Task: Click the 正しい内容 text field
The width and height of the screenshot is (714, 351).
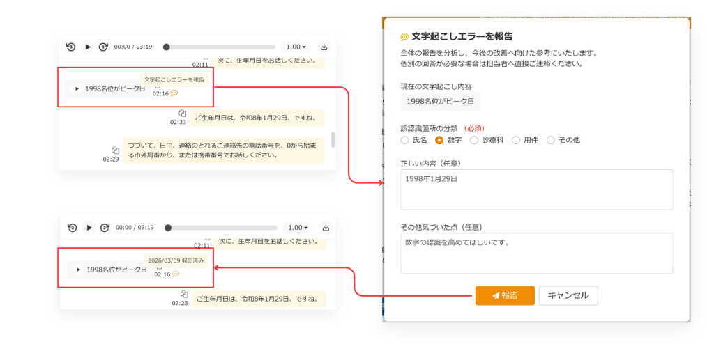Action: pos(536,189)
